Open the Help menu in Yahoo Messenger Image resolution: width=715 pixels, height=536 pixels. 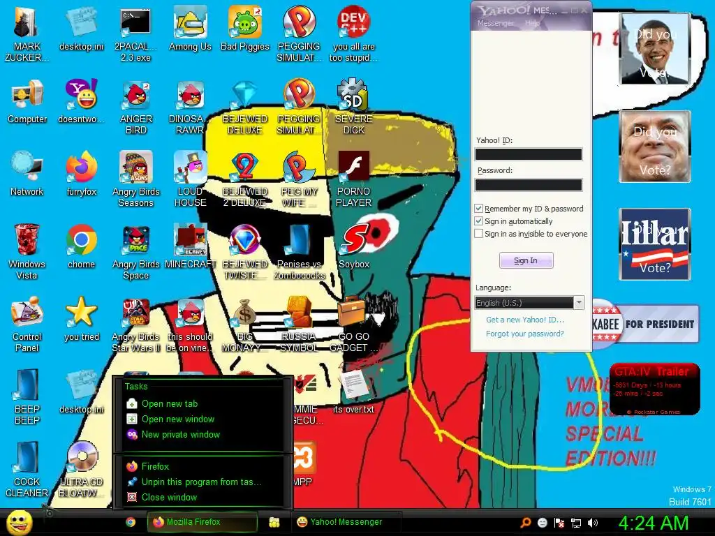(x=532, y=23)
